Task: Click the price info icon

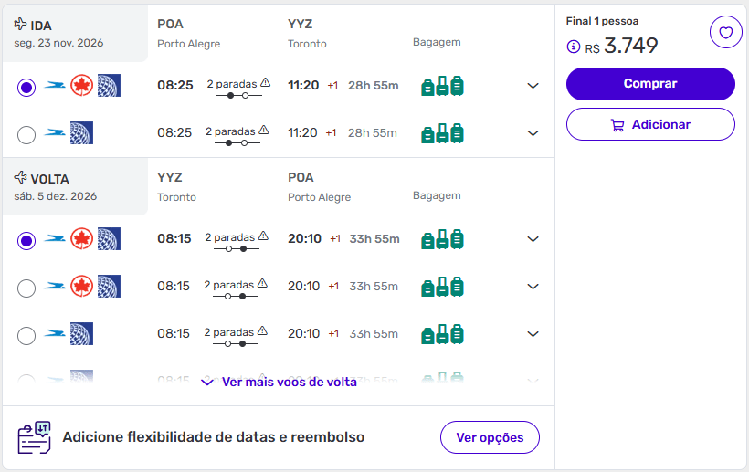Action: pyautogui.click(x=574, y=47)
